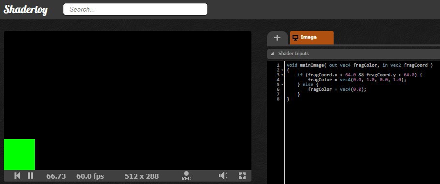440x184 pixels.
Task: Enter fullscreen preview mode
Action: (242, 176)
